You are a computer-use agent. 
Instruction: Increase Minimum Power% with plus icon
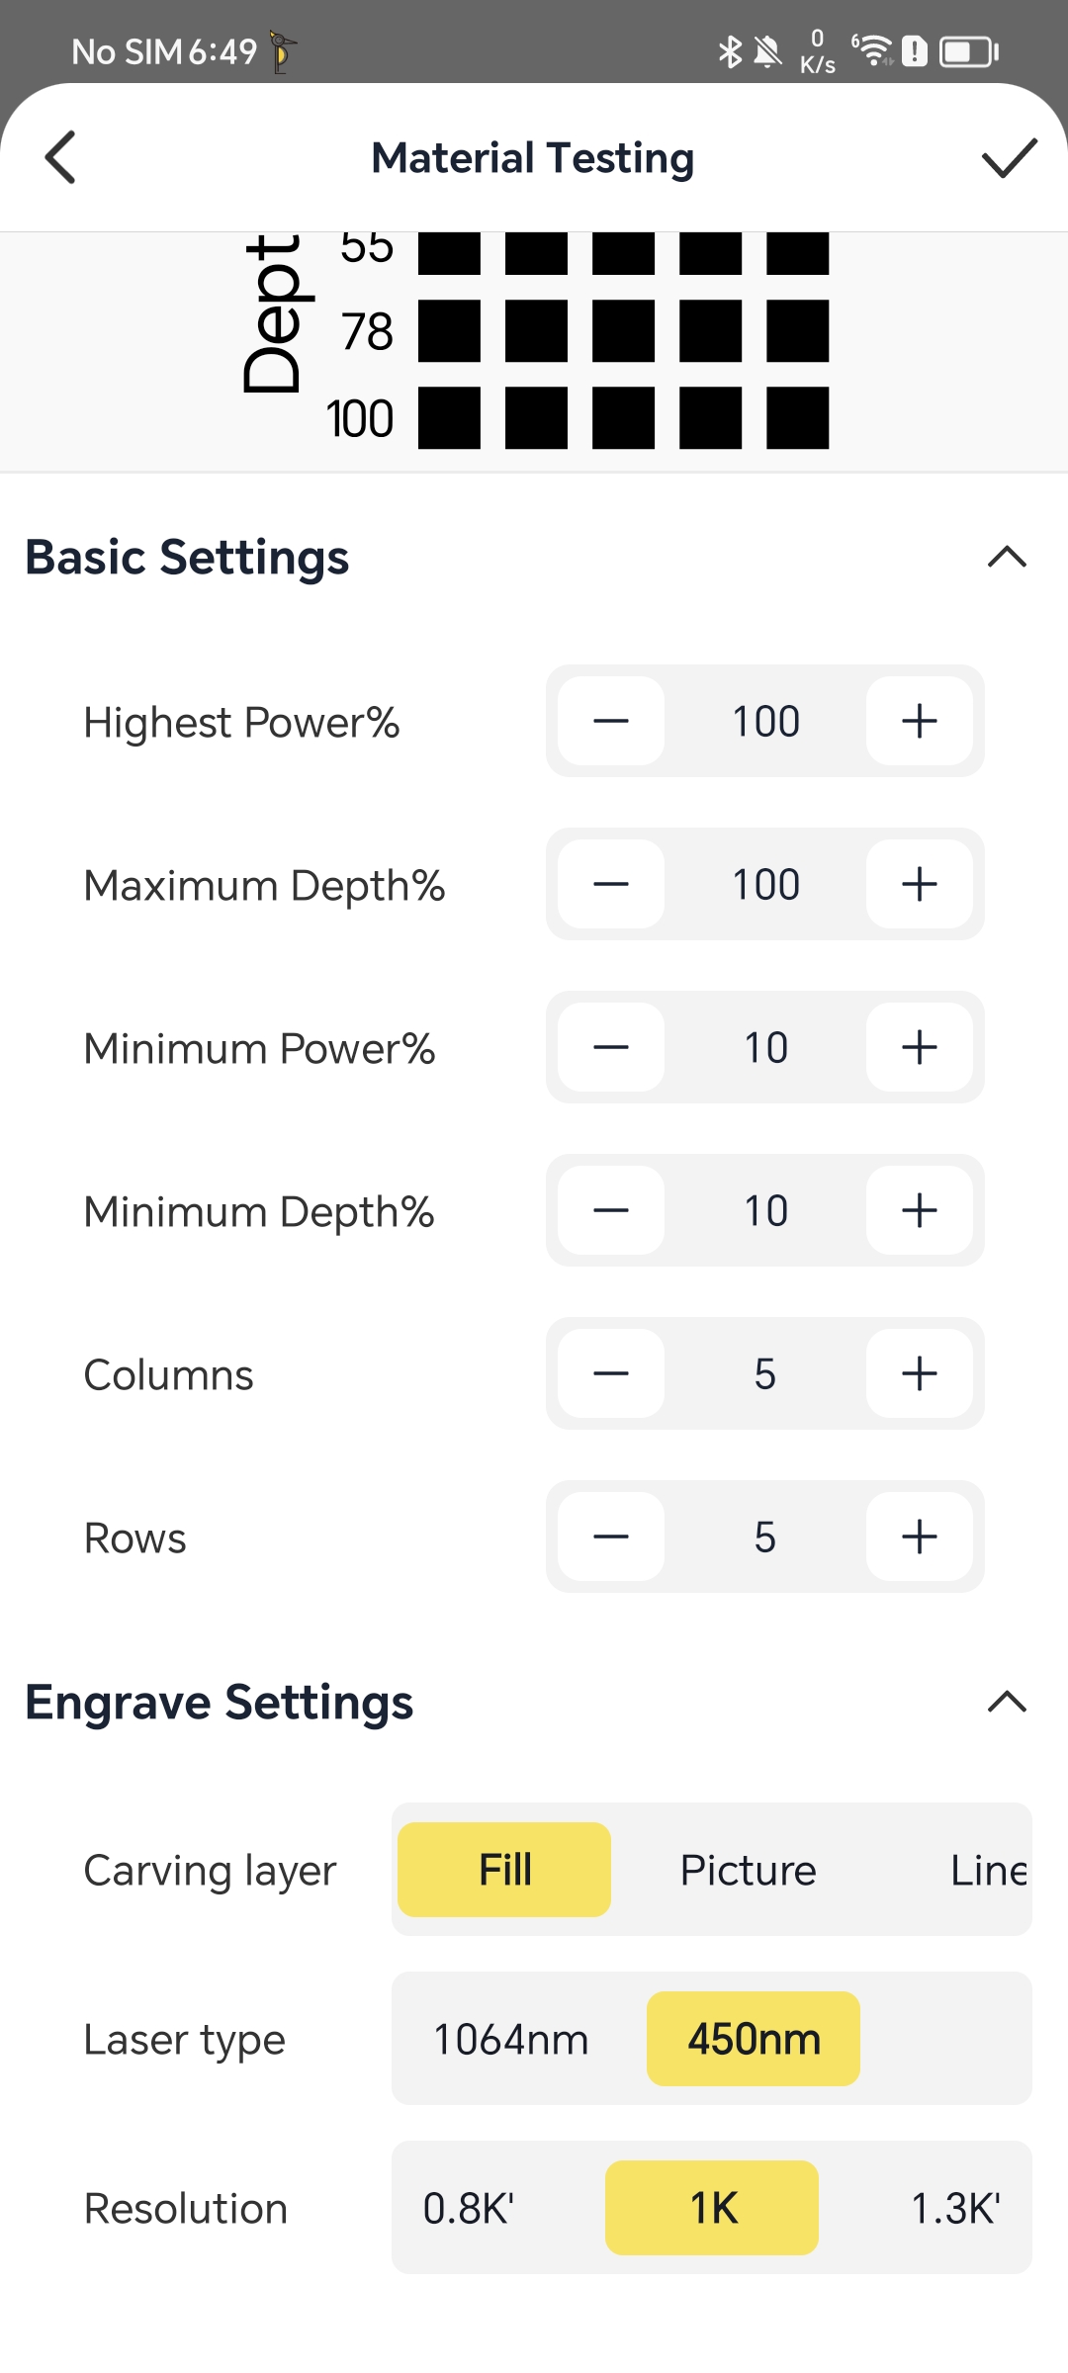(x=919, y=1047)
